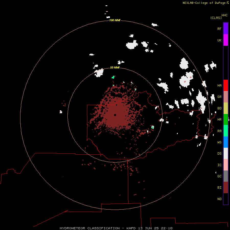230x230 pixels.
Task: Click the BD yellow legend color swatch
Action: click(226, 108)
